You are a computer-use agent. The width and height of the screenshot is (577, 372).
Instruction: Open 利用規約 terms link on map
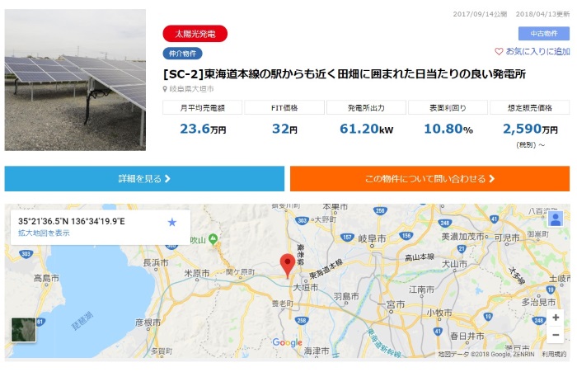click(554, 354)
